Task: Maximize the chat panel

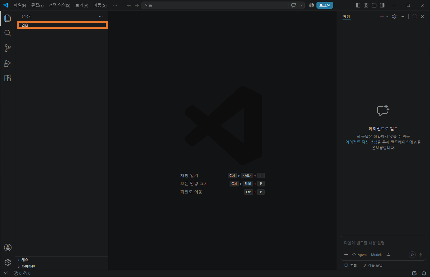Action: pos(414,16)
